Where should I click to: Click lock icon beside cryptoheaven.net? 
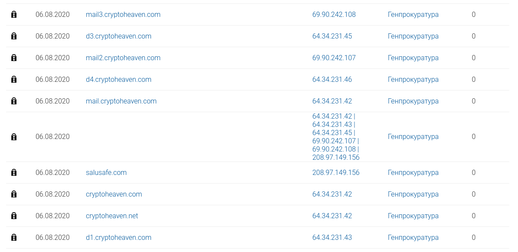14,216
